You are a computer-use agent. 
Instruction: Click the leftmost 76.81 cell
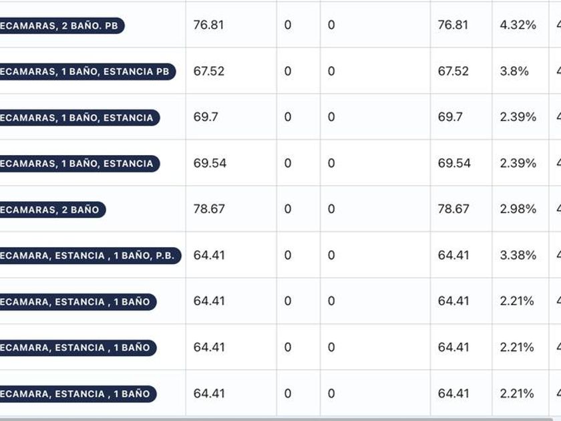click(x=208, y=25)
